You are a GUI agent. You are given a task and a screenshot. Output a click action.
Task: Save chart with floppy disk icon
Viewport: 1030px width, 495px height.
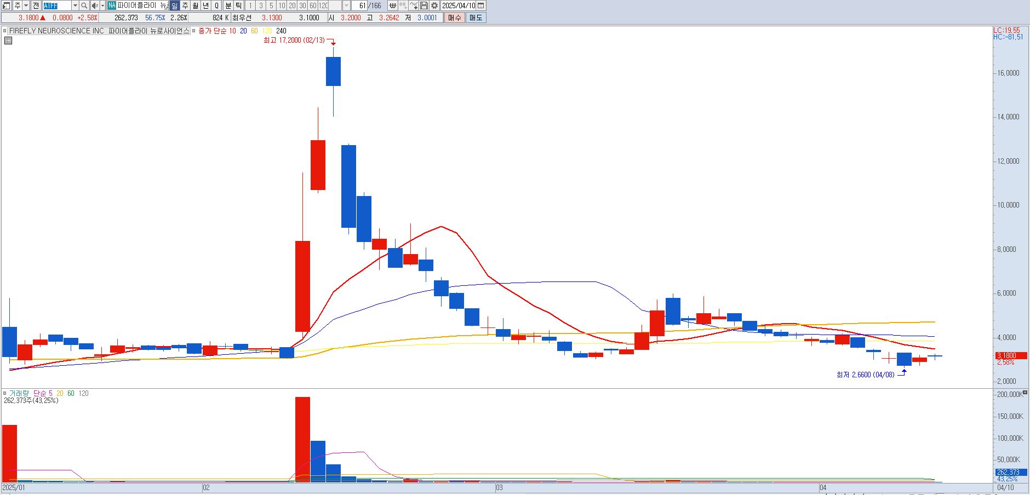click(x=424, y=5)
